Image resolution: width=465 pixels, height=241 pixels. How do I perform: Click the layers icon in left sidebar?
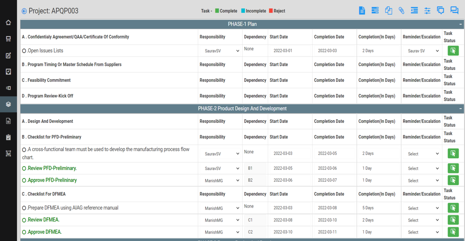pyautogui.click(x=8, y=105)
